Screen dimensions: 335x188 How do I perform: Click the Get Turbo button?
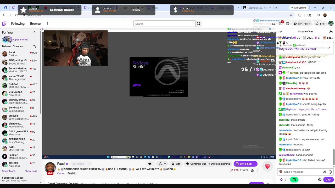pyautogui.click(x=302, y=23)
